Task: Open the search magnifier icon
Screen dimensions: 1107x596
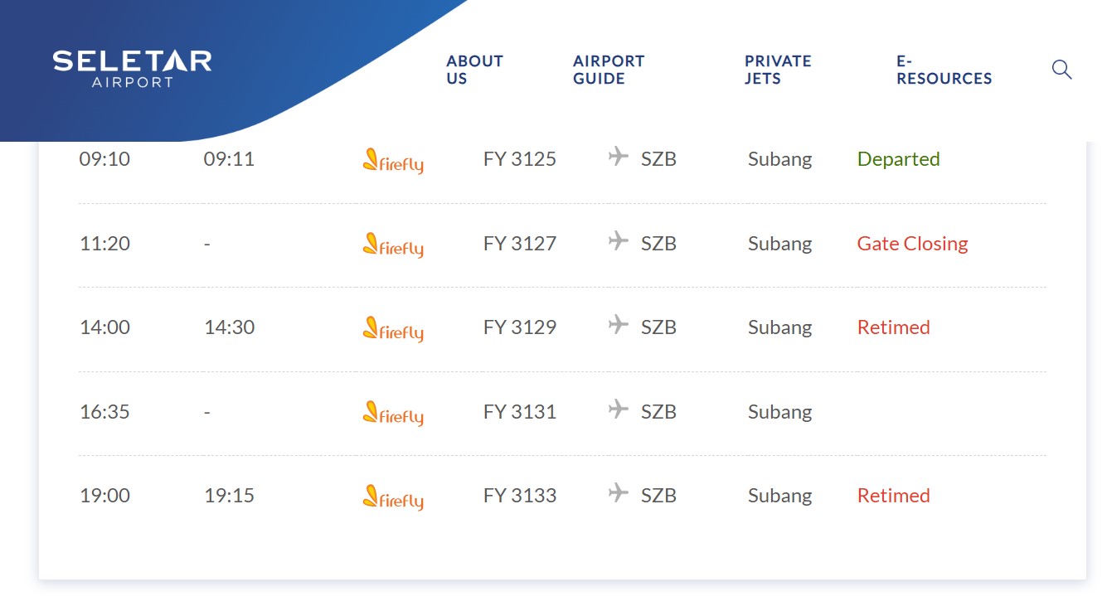Action: (1061, 70)
